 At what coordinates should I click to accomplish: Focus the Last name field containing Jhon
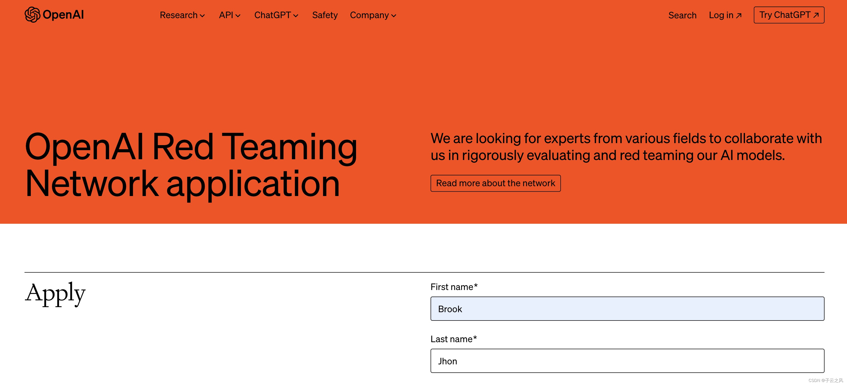tap(627, 361)
